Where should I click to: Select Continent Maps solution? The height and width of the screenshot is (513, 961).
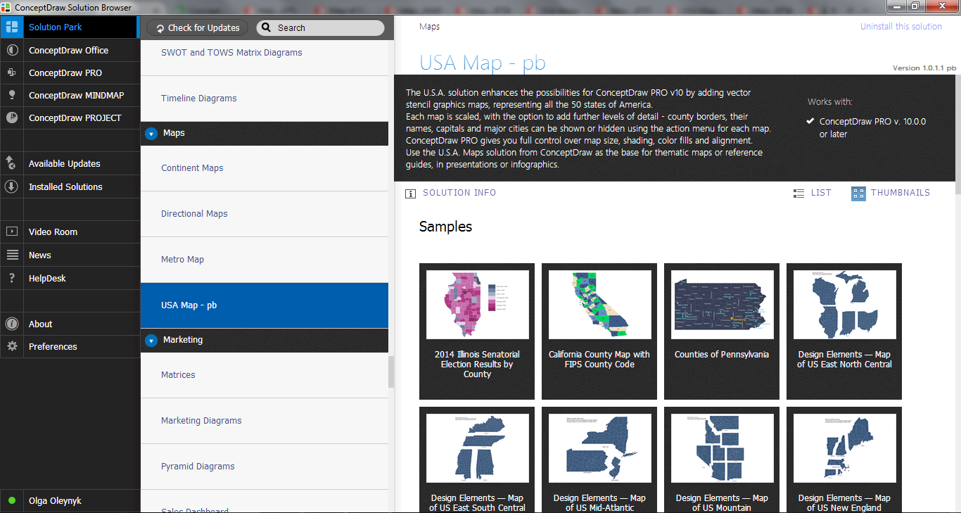click(x=265, y=168)
